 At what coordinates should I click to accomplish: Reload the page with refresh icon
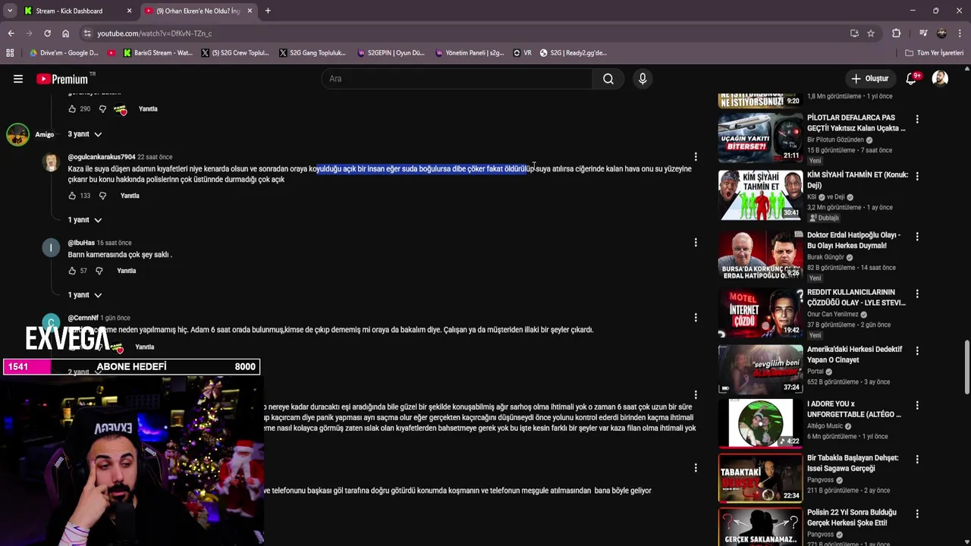(x=47, y=33)
